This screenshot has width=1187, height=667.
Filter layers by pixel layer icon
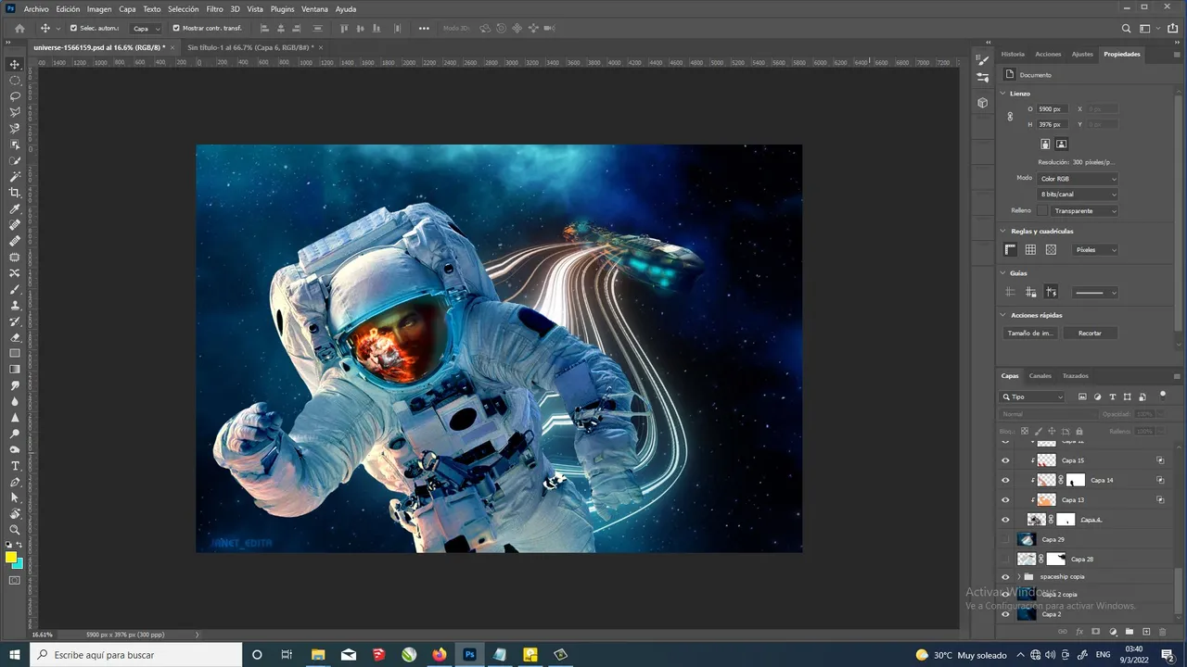pos(1082,396)
